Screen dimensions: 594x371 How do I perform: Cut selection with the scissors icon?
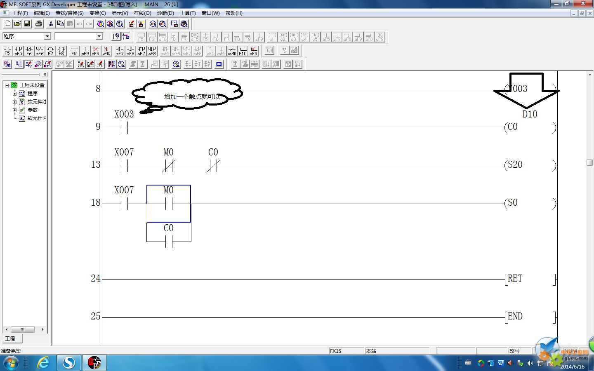coord(51,23)
